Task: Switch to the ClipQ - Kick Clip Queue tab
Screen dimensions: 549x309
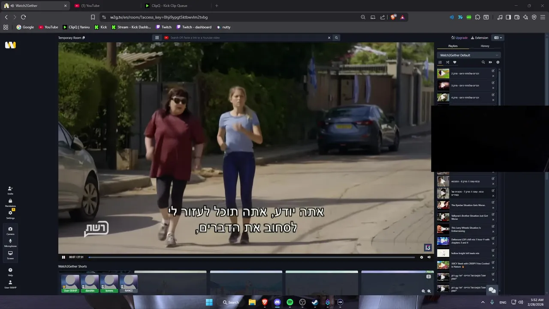Action: tap(176, 6)
